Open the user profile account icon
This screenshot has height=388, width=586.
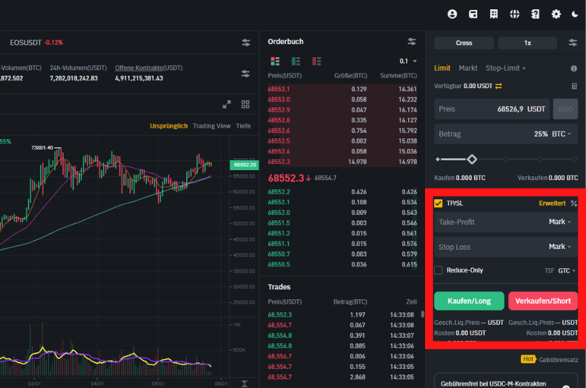453,14
